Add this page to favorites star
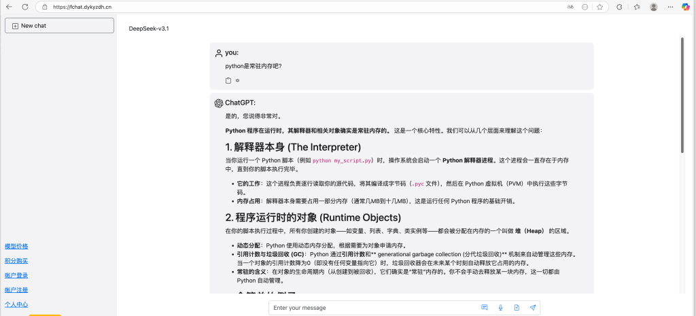 tap(599, 7)
